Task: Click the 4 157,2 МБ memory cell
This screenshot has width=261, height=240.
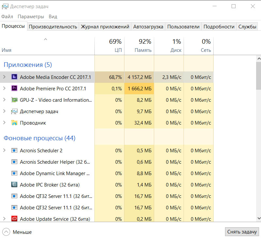Action: point(139,77)
